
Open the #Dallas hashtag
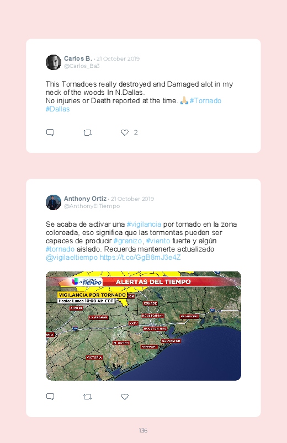58,109
